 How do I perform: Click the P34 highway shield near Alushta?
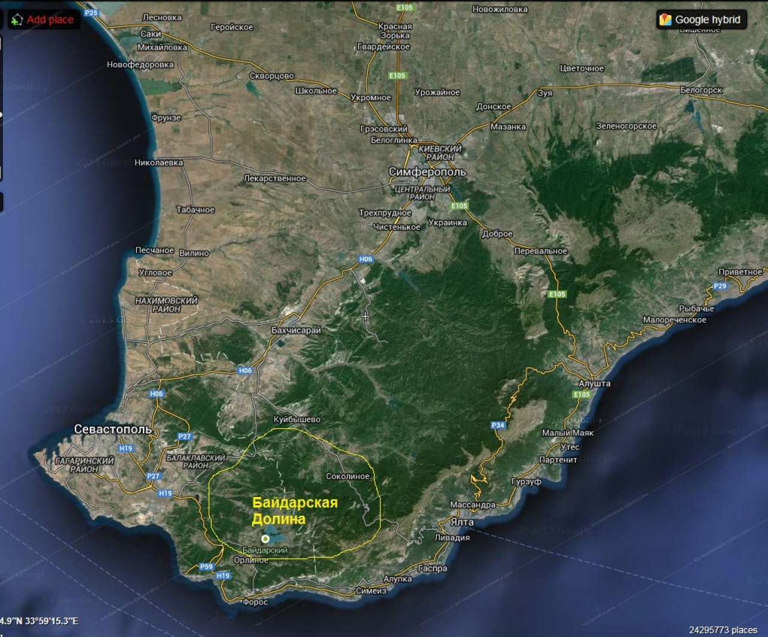pyautogui.click(x=497, y=425)
